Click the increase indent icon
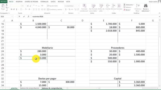This screenshot has height=90, width=161. coord(45,9)
